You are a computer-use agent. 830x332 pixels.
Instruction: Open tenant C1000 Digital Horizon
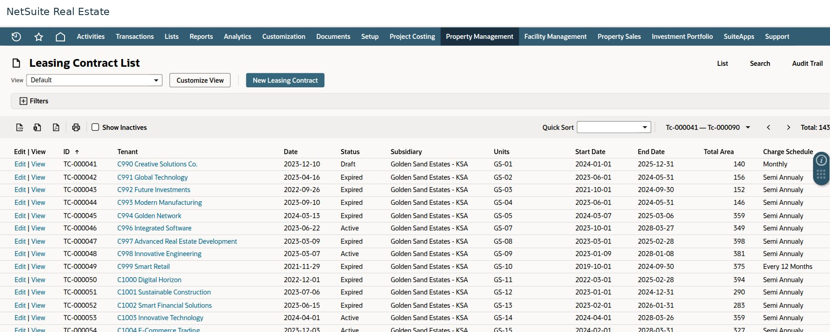pos(149,280)
